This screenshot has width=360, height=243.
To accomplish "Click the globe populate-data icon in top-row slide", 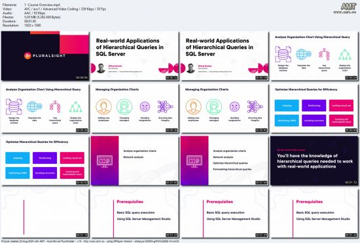I will [x=304, y=54].
